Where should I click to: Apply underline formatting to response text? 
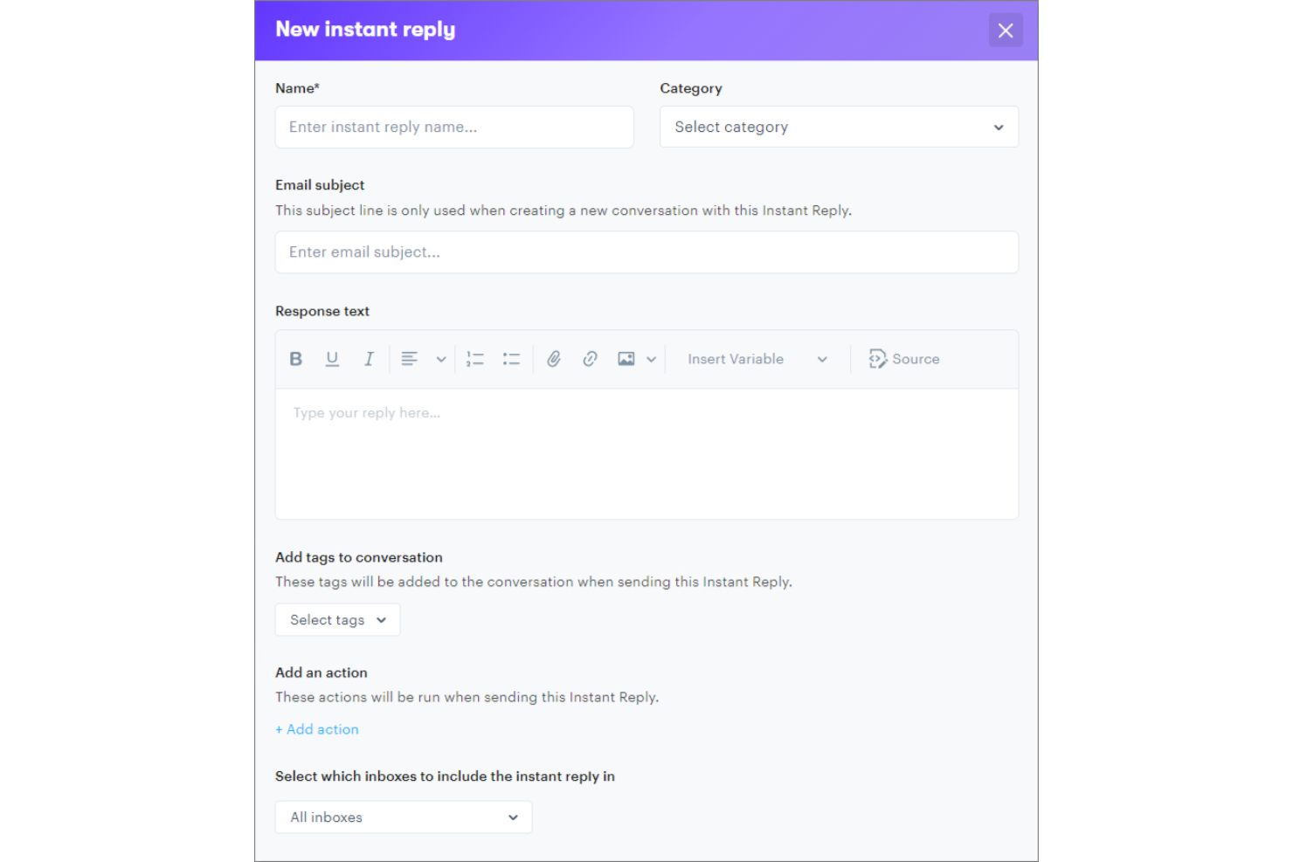click(332, 358)
